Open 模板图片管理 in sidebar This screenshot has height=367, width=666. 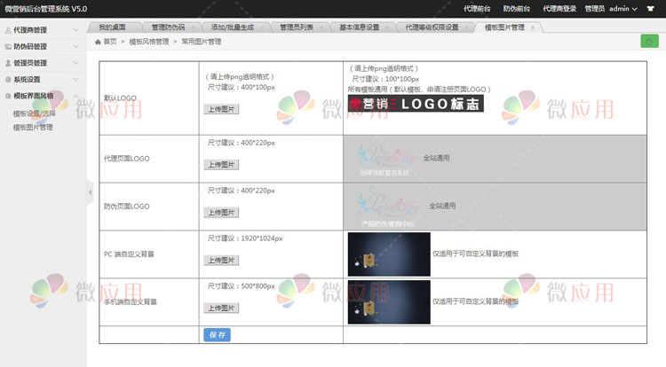point(33,127)
